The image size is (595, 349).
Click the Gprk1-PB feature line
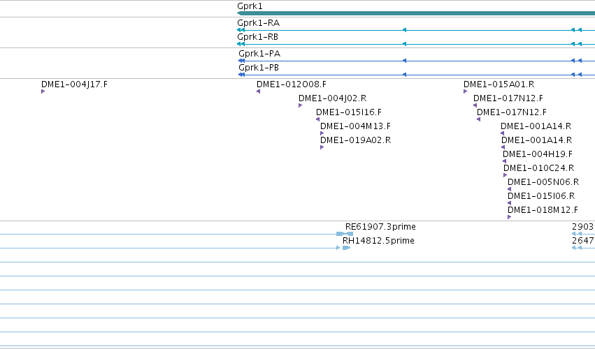[417, 75]
